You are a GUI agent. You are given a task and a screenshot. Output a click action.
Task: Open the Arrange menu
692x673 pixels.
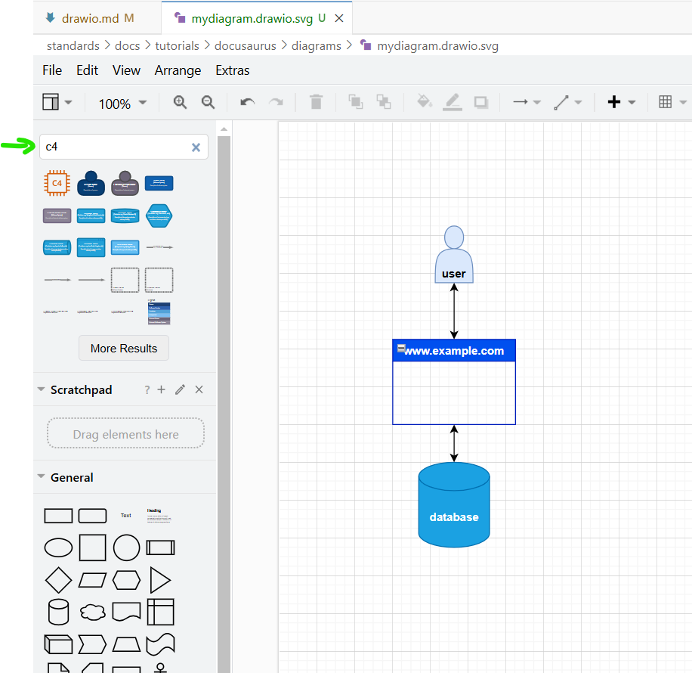178,70
